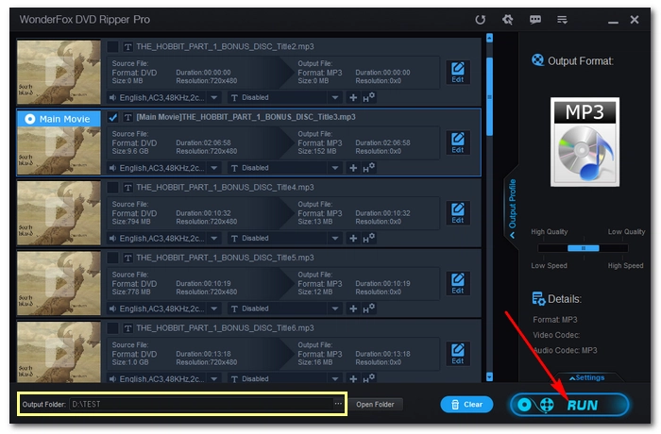661x434 pixels.
Task: Add subtitle plus icon in Title2 row
Action: click(x=353, y=98)
